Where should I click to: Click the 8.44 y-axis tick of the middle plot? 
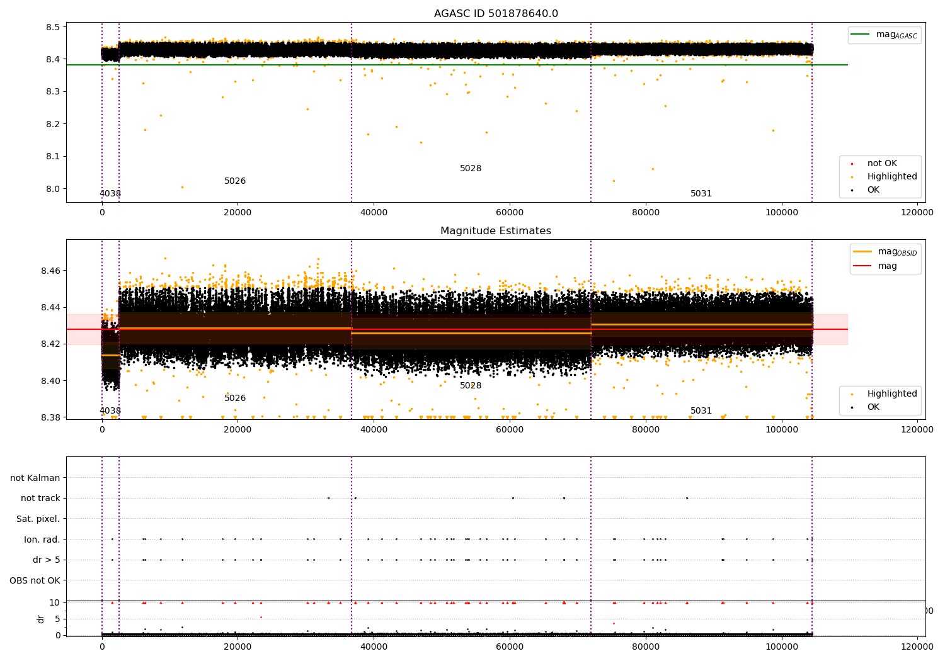50,307
